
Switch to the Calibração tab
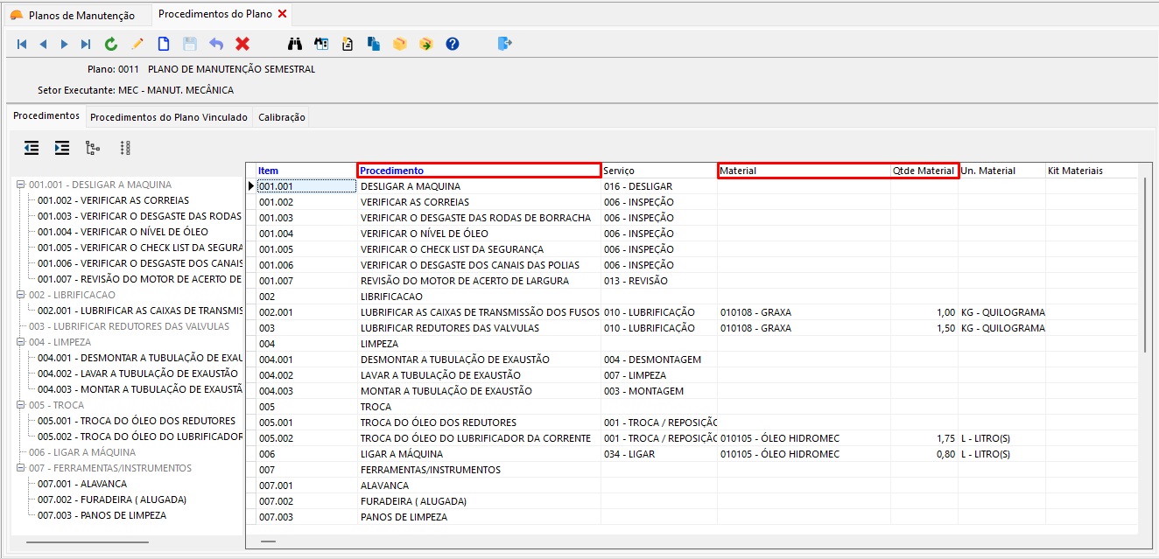(x=281, y=117)
